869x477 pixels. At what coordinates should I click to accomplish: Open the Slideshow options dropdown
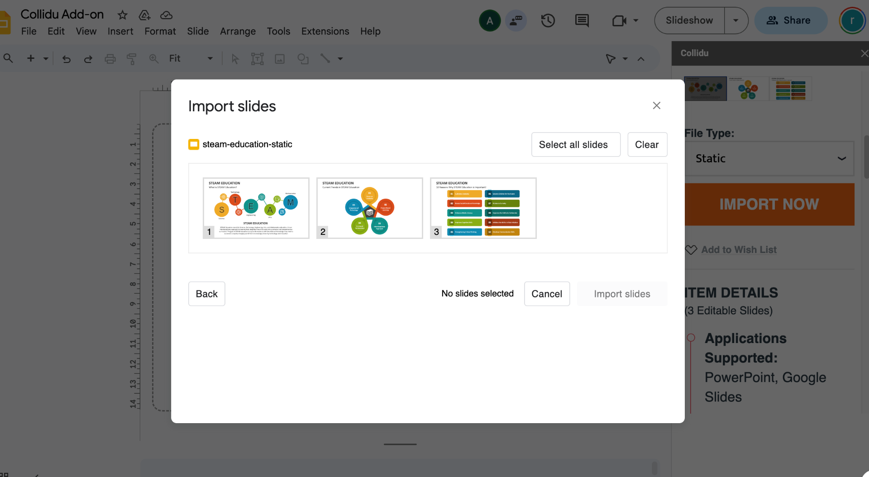pyautogui.click(x=736, y=20)
